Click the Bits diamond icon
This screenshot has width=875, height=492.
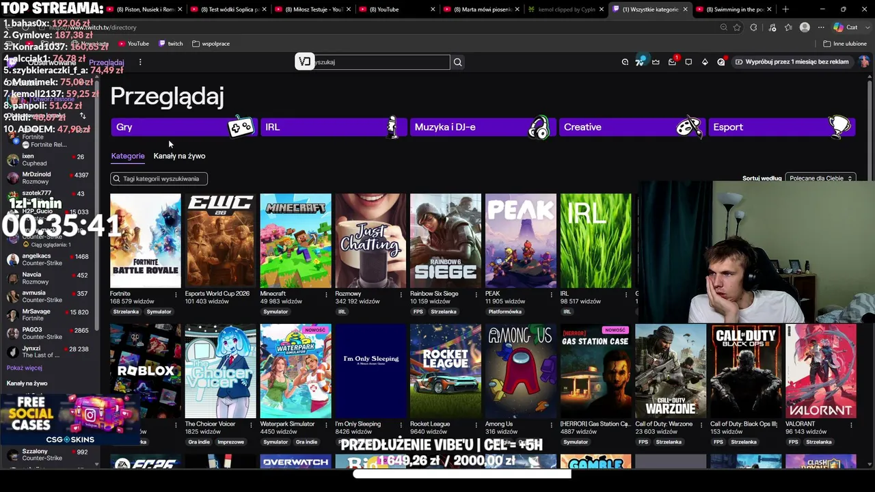point(705,62)
